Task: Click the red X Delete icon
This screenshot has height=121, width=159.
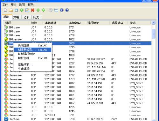Action: pos(33,10)
